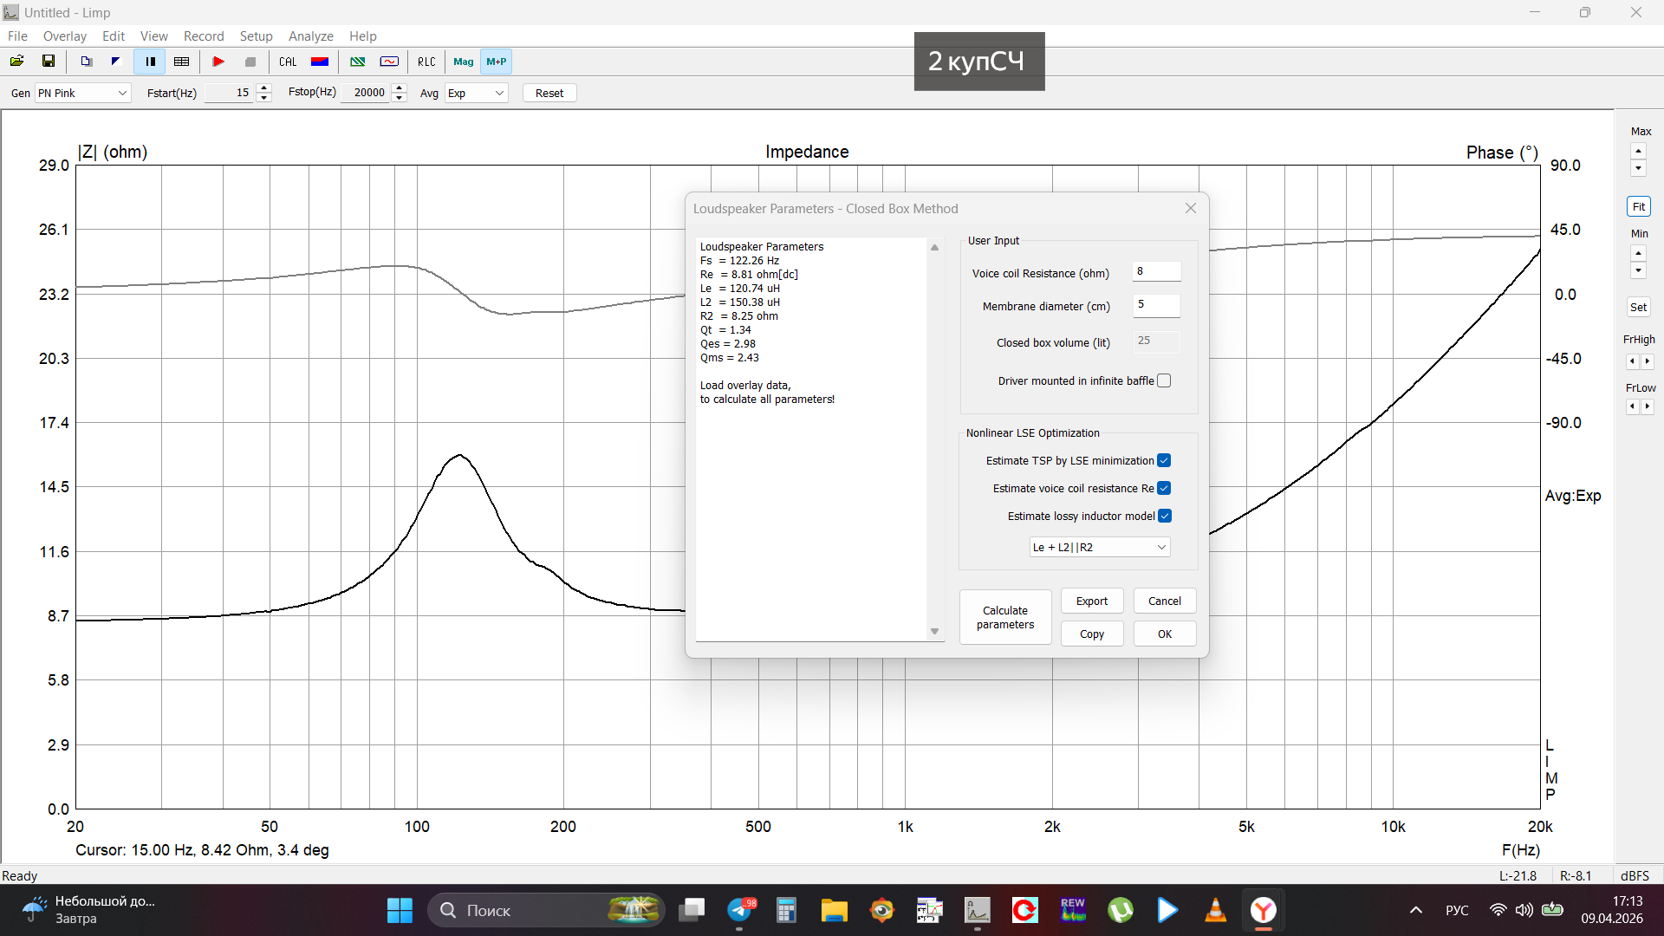Click the Export button in dialog
The width and height of the screenshot is (1664, 936).
1092,601
